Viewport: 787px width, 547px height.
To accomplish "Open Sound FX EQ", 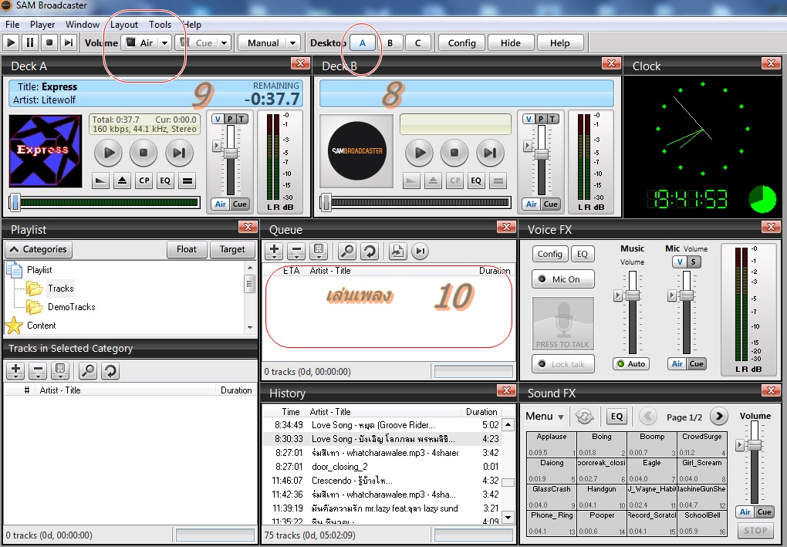I will pos(616,417).
